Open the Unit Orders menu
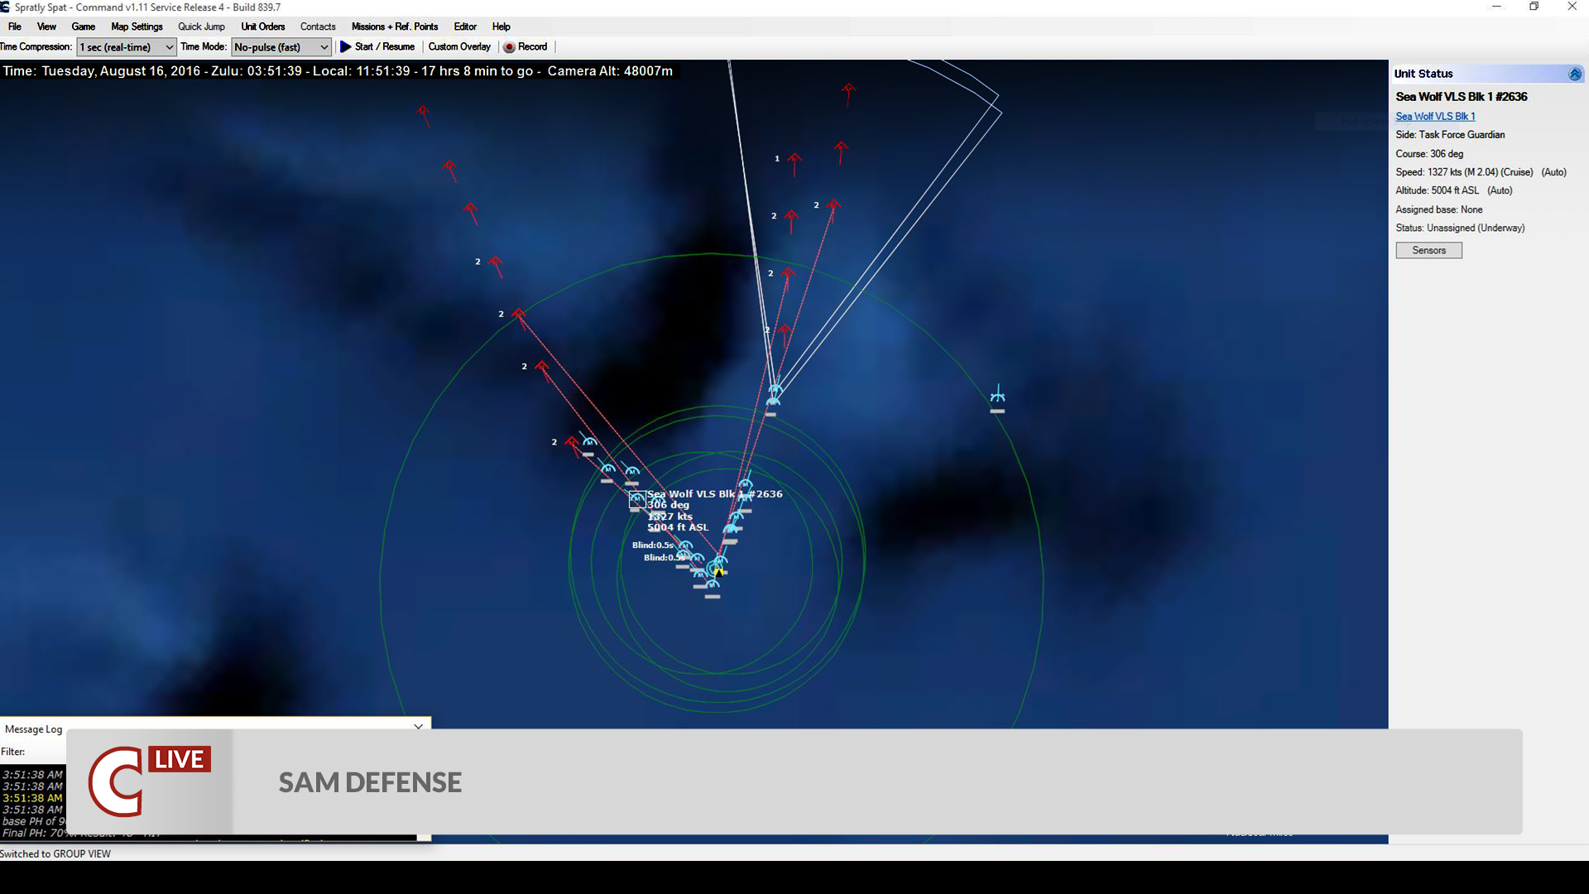Image resolution: width=1589 pixels, height=894 pixels. (262, 26)
